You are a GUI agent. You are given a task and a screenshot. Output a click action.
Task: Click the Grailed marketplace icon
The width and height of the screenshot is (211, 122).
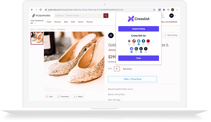coord(136,49)
